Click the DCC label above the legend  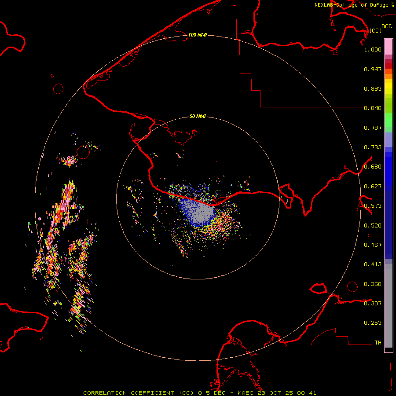click(x=386, y=26)
